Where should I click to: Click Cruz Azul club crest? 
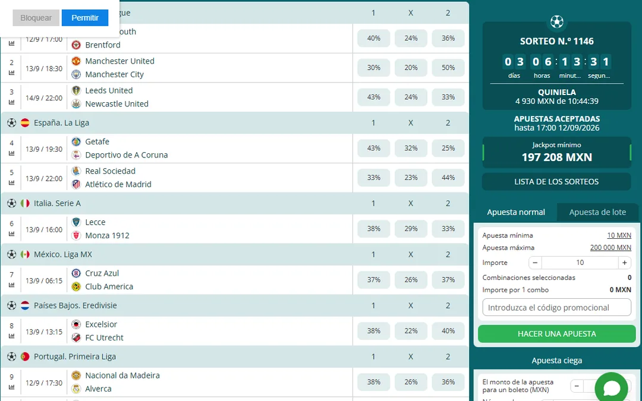(76, 273)
